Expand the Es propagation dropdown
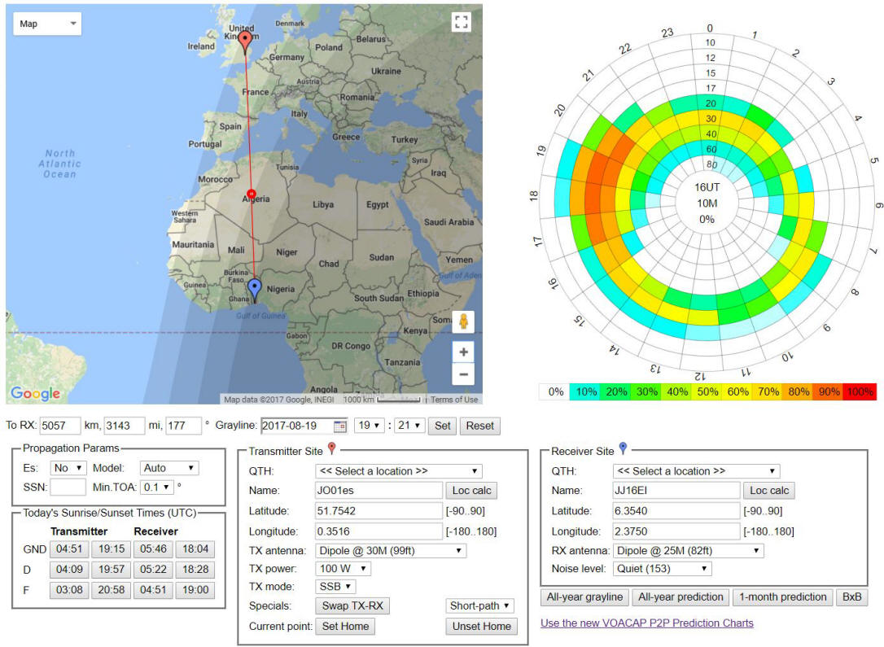The height and width of the screenshot is (647, 884). [x=68, y=468]
